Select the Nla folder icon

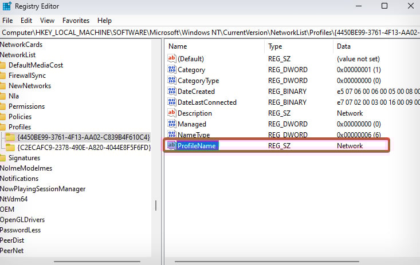click(x=3, y=96)
